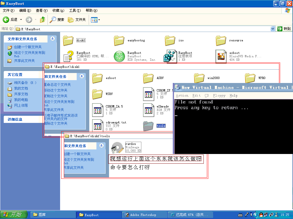Toggle the 详细信息 section header
Screen dimensions: 293x219
coord(24,119)
